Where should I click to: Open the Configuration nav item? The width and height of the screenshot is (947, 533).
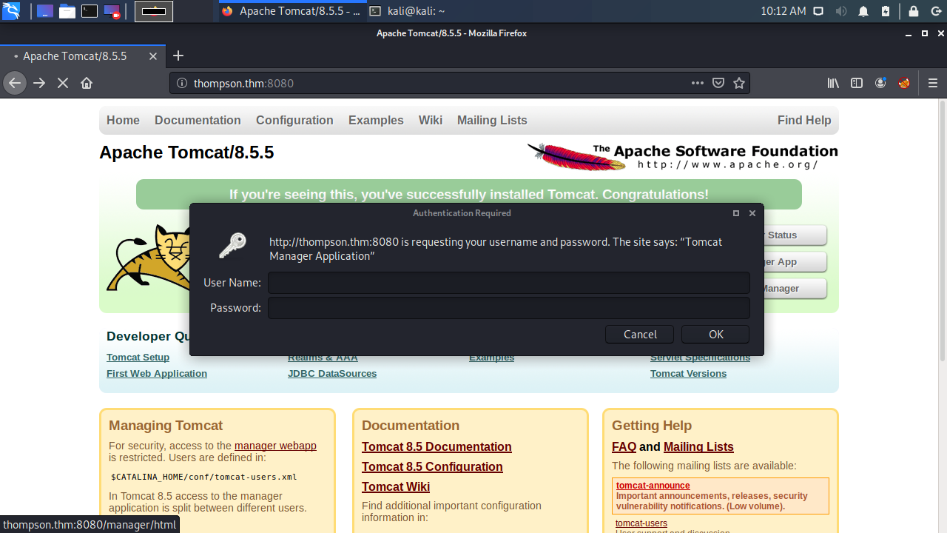[294, 120]
